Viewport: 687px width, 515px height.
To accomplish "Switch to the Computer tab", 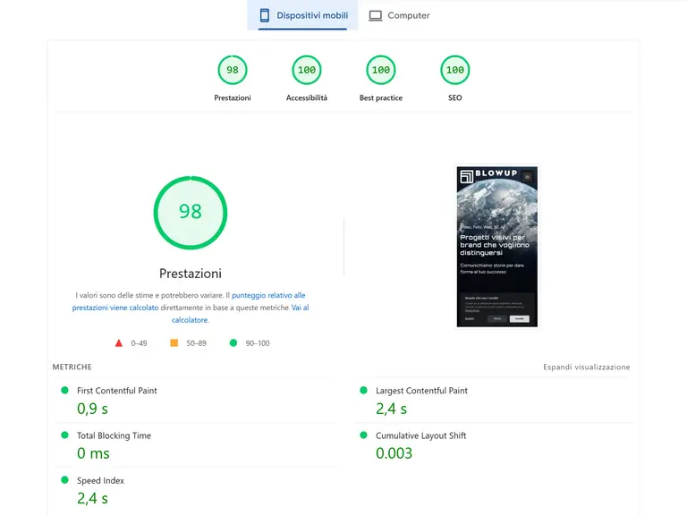I will [399, 15].
